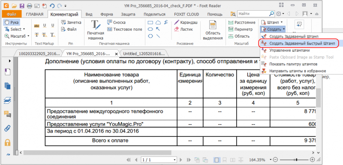Image resolution: width=343 pixels, height=165 pixels.
Task: Add a Заметка note comment
Action: (x=71, y=23)
